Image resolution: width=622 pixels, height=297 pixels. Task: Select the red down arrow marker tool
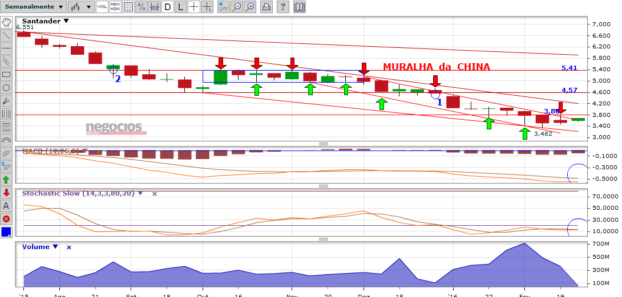6,192
